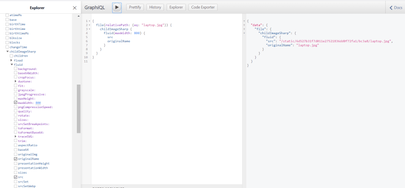The height and width of the screenshot is (188, 405).
Task: Tick the blocks field checkbox
Action: coord(7,42)
